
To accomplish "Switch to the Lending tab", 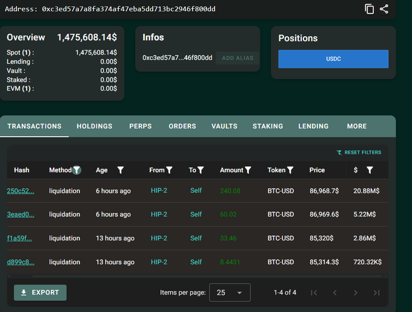I will point(313,126).
